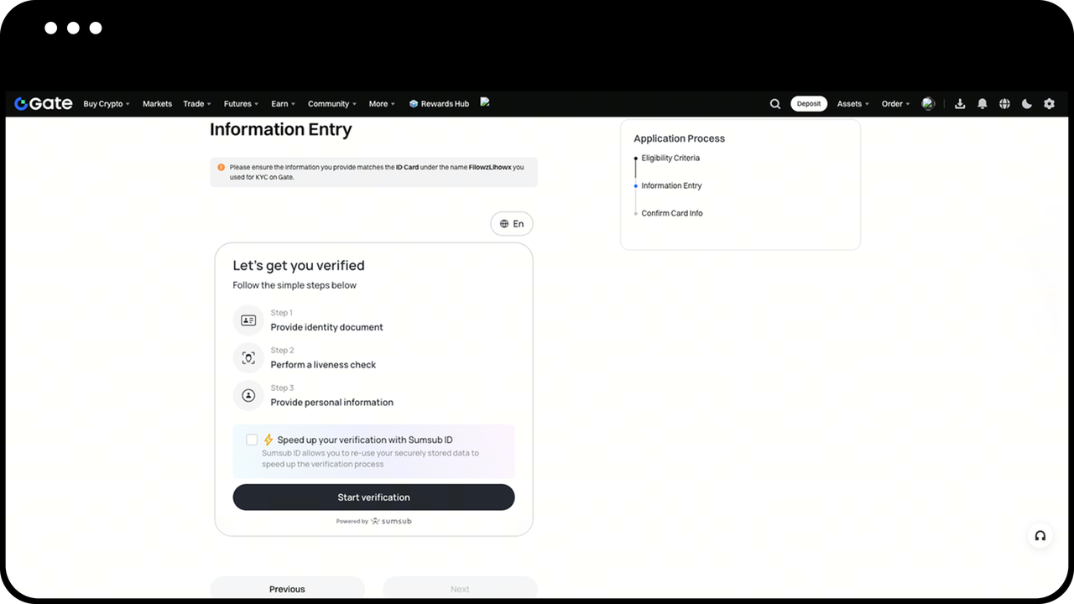The image size is (1074, 604).
Task: Open notifications bell icon
Action: (x=983, y=104)
